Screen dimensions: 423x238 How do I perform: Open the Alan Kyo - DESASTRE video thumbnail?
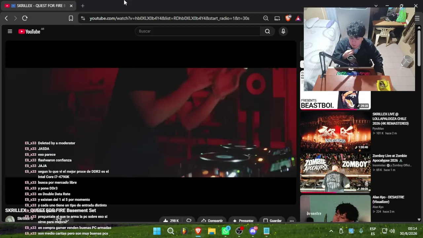[335, 209]
